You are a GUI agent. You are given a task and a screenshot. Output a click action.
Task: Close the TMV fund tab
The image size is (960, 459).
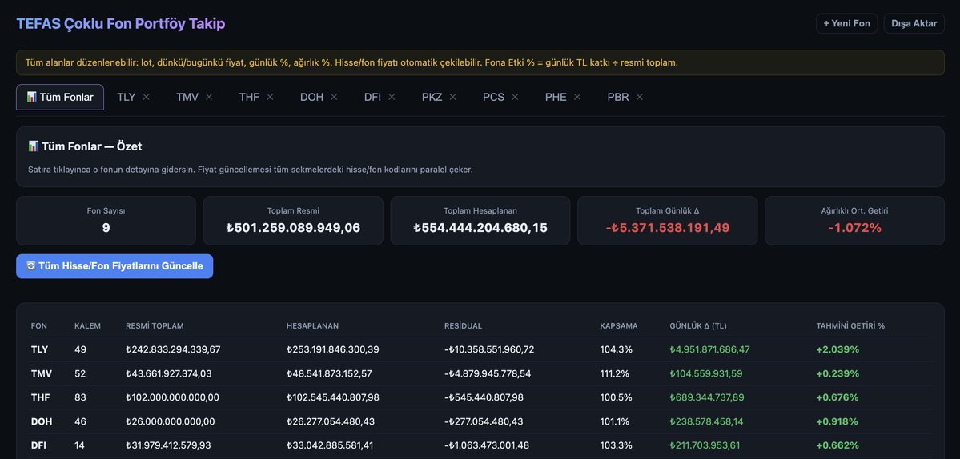[x=209, y=97]
